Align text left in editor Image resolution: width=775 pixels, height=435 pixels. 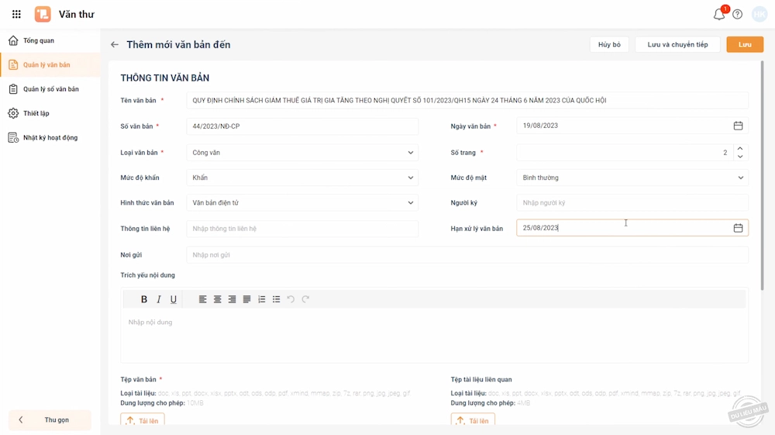202,299
